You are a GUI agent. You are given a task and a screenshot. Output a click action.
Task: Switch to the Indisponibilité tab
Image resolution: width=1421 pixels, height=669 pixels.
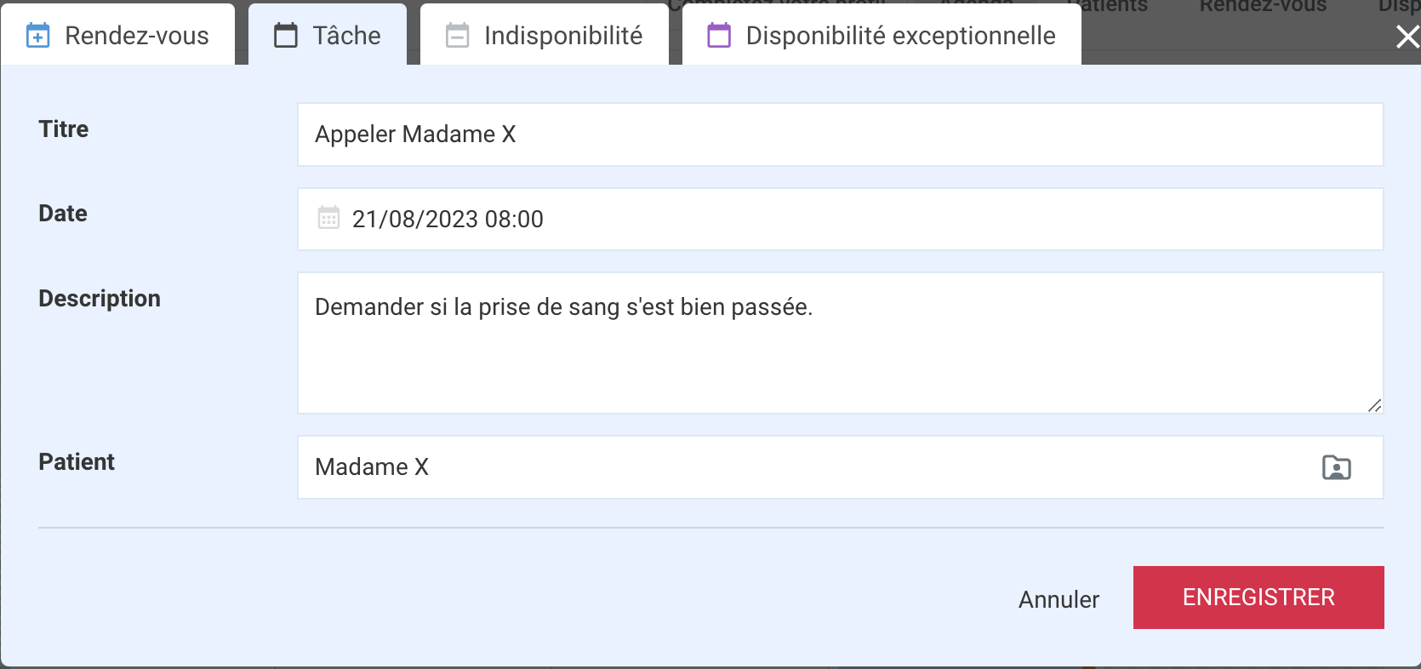[545, 35]
